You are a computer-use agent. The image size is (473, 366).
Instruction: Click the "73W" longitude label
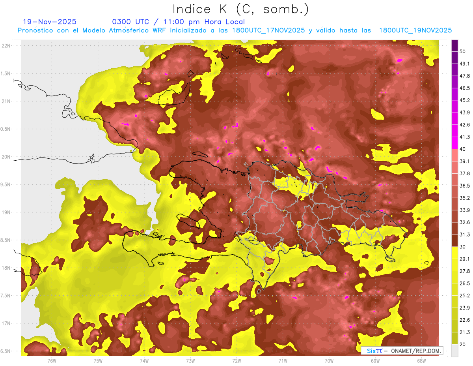click(x=190, y=360)
